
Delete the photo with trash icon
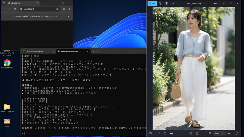pyautogui.click(x=166, y=3)
